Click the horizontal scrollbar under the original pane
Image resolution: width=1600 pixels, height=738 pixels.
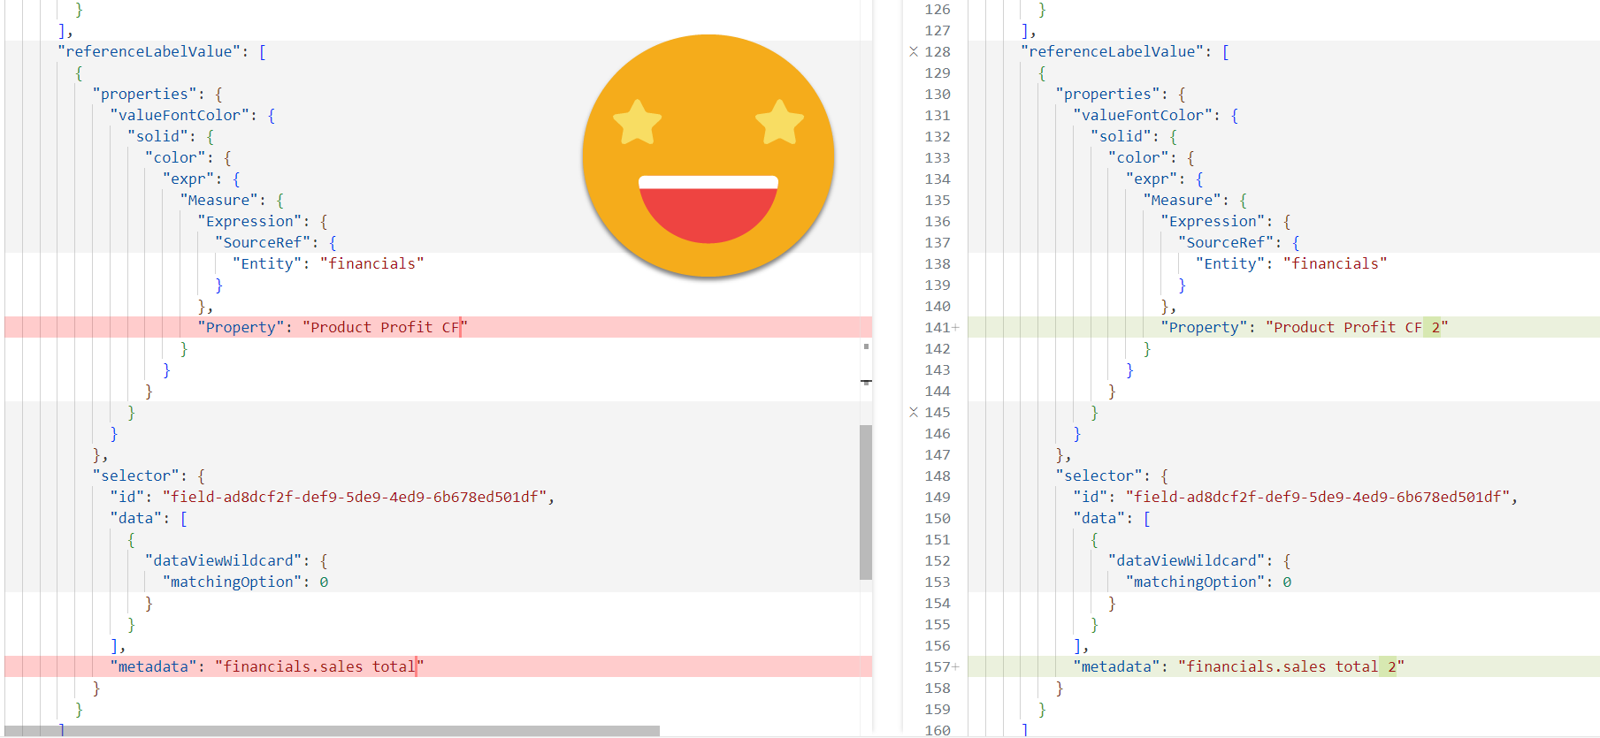click(332, 731)
